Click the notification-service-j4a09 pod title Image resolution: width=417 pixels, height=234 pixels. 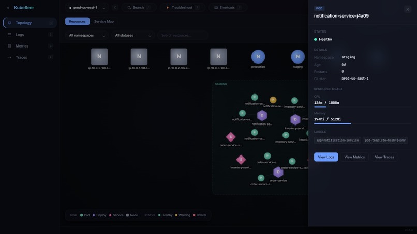pyautogui.click(x=341, y=16)
